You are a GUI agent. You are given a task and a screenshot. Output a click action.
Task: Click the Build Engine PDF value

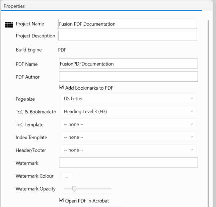(x=62, y=50)
